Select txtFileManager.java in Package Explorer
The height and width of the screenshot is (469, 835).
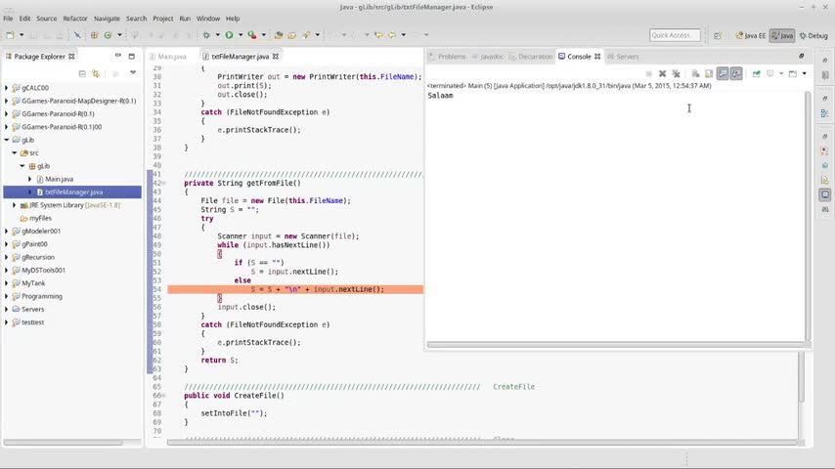73,192
